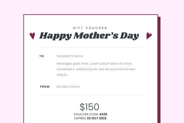184x123 pixels.
Task: Click the divider line above the $150 amount
Action: [x=91, y=95]
